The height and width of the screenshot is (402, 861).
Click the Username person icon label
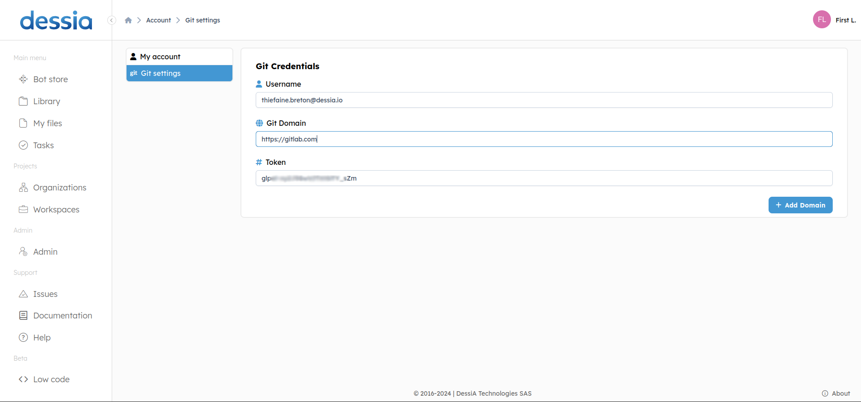[x=259, y=84]
